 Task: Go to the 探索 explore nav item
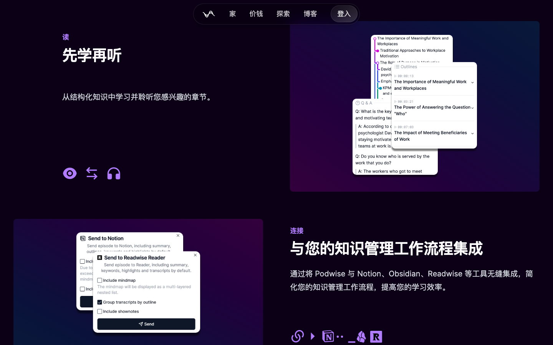coord(283,14)
